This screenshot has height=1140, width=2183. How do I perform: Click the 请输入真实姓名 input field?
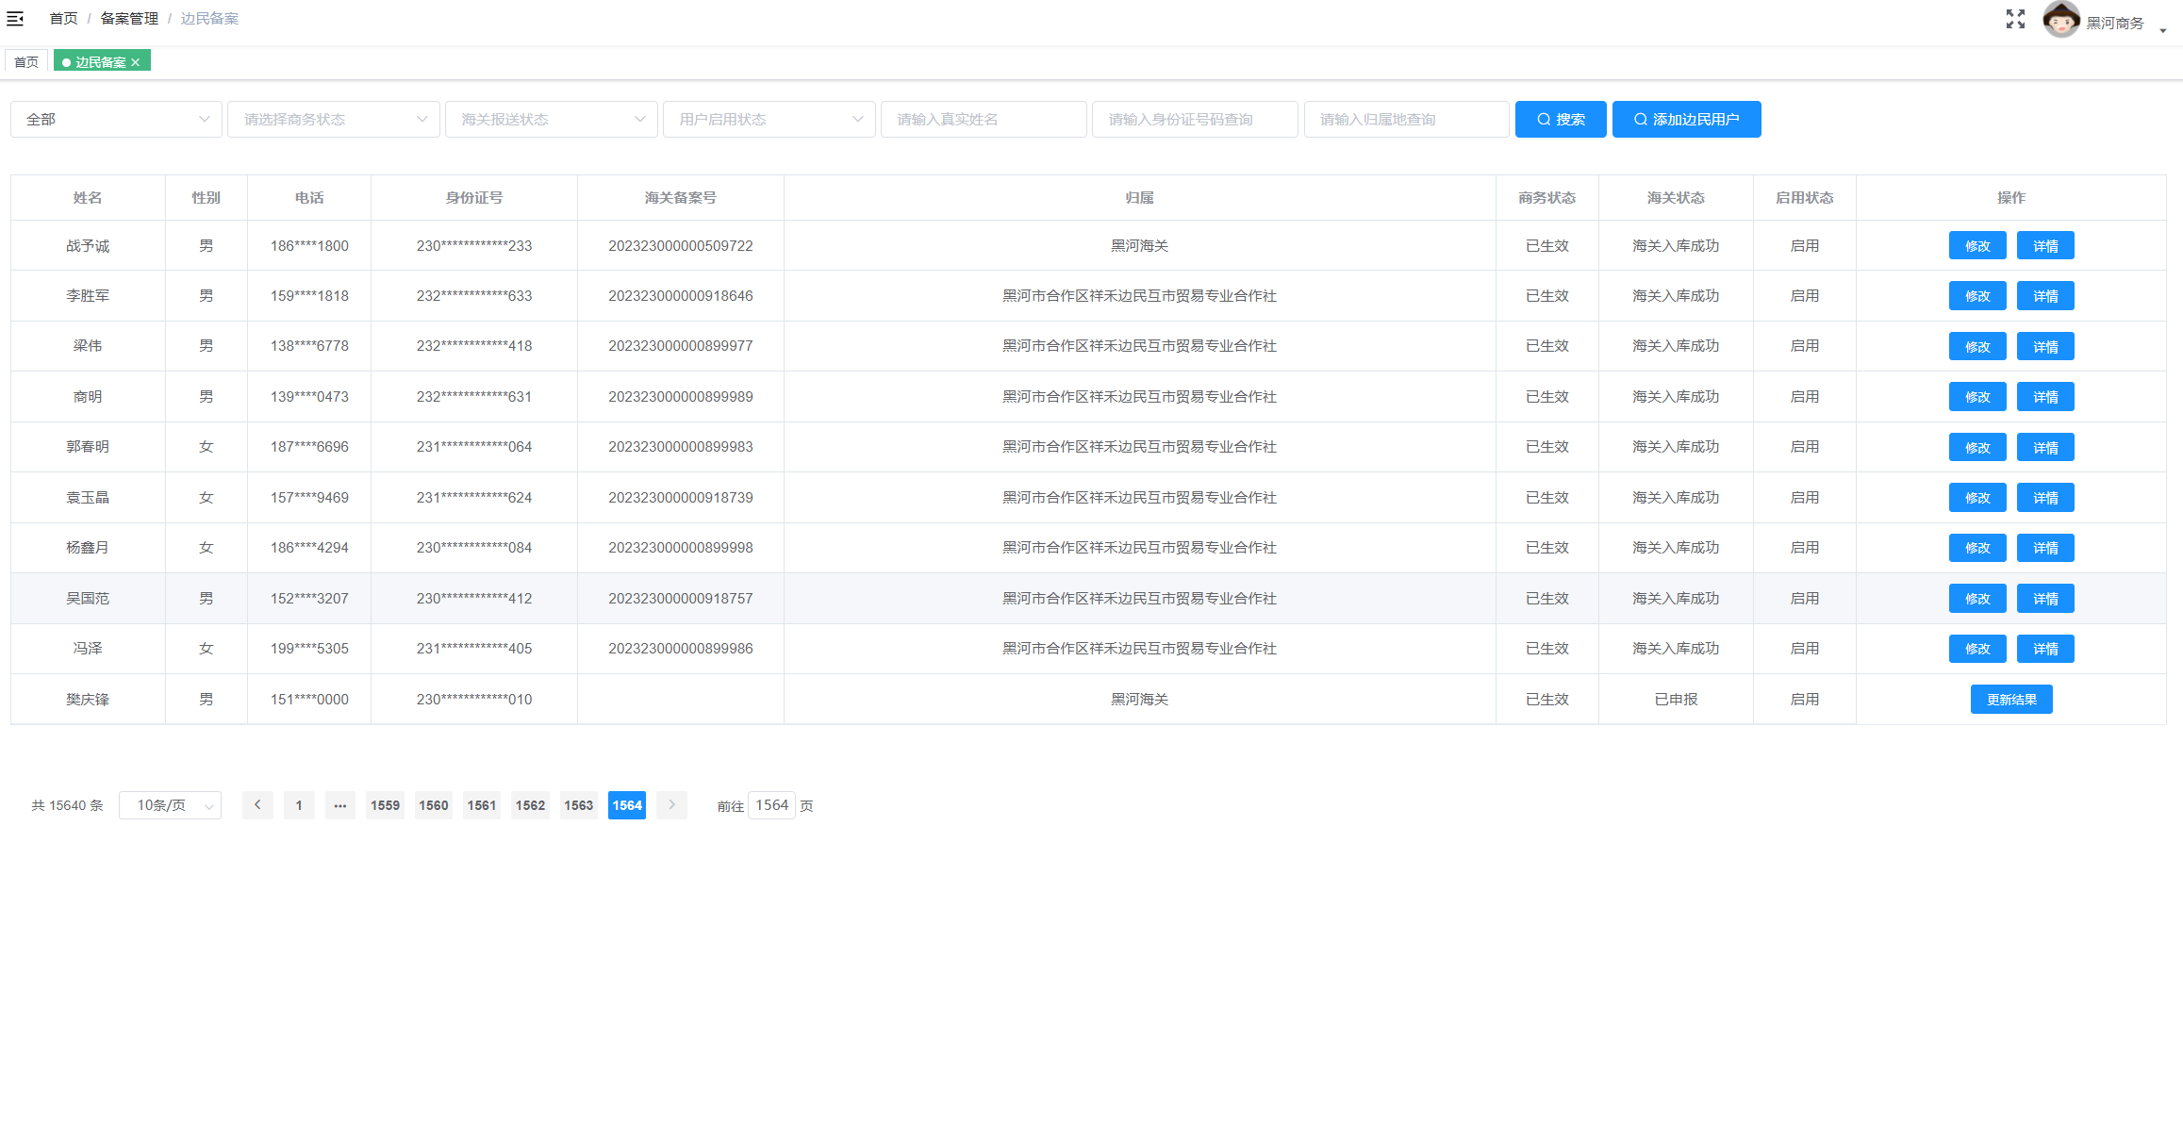(983, 120)
